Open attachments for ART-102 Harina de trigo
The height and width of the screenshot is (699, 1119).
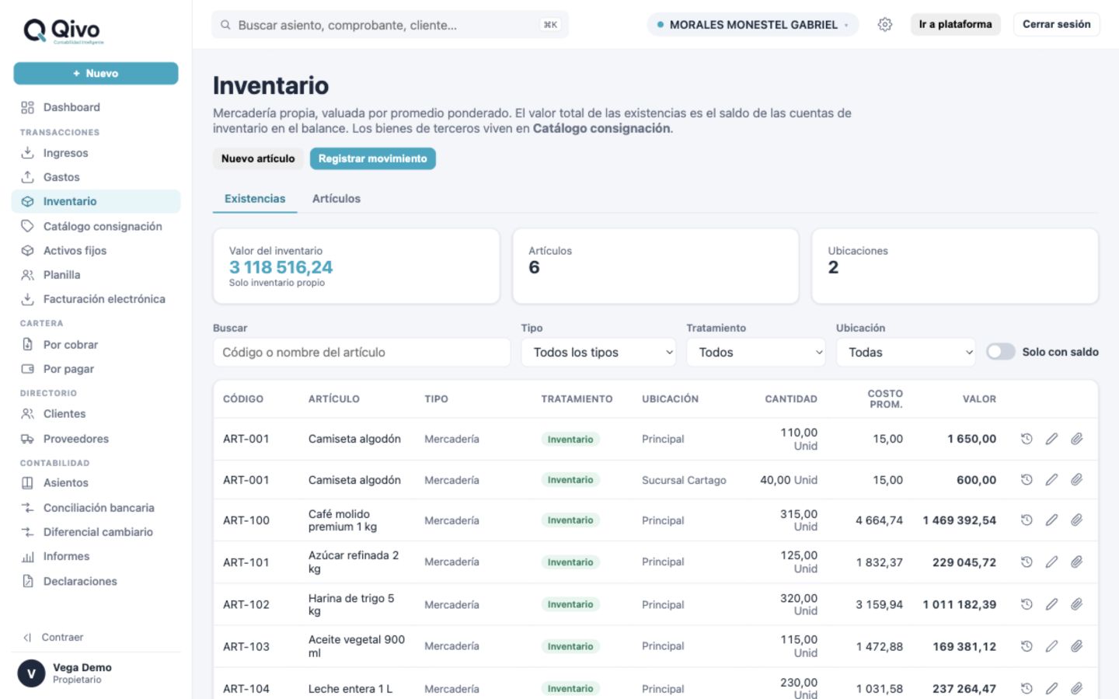(x=1077, y=604)
